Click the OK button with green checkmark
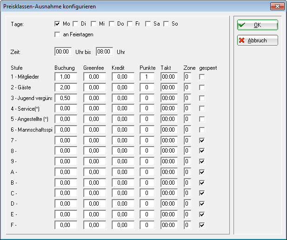287x240 pixels. (x=257, y=25)
